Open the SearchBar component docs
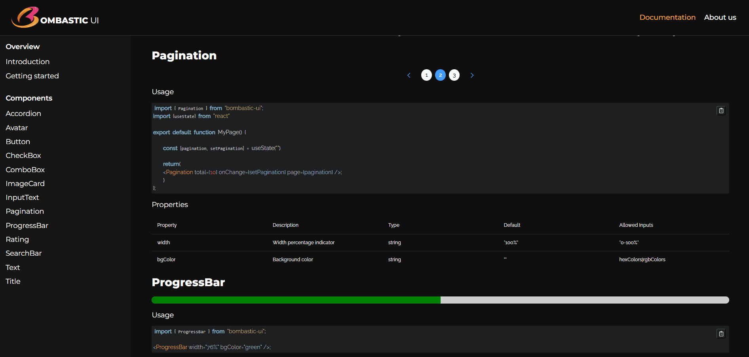The image size is (749, 357). (x=24, y=253)
